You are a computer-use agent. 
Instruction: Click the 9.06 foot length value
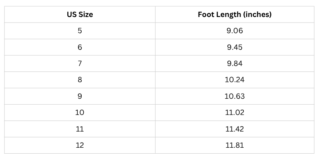click(x=235, y=31)
